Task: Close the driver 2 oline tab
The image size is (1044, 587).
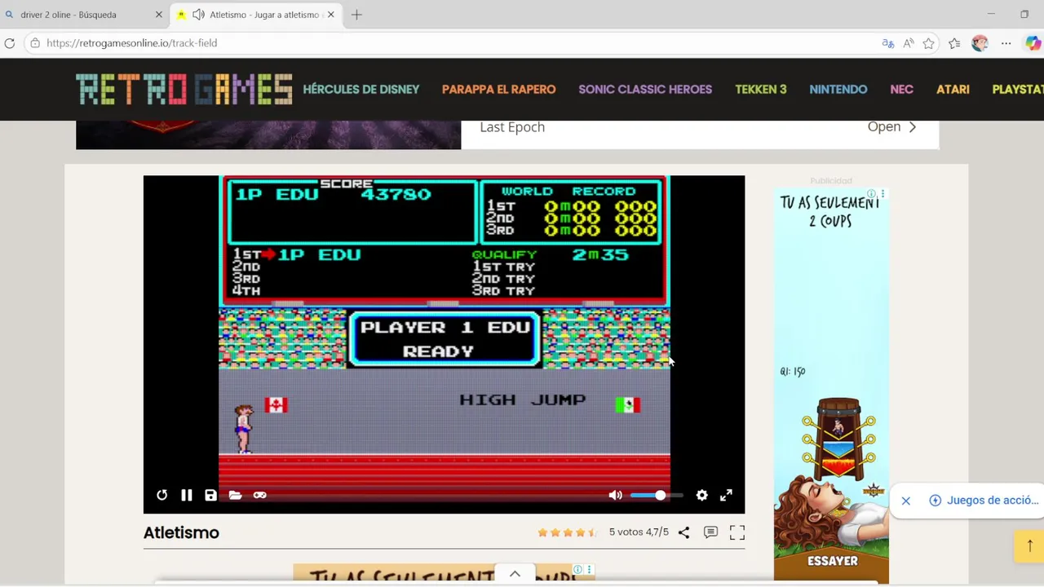Action: click(159, 15)
